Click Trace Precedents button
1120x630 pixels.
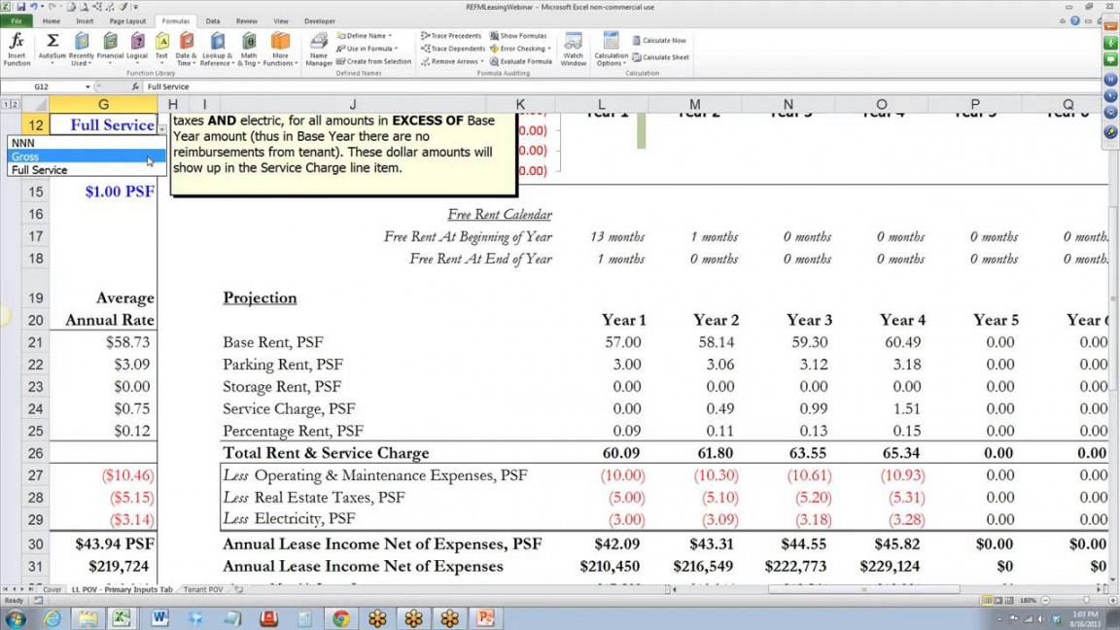point(453,36)
